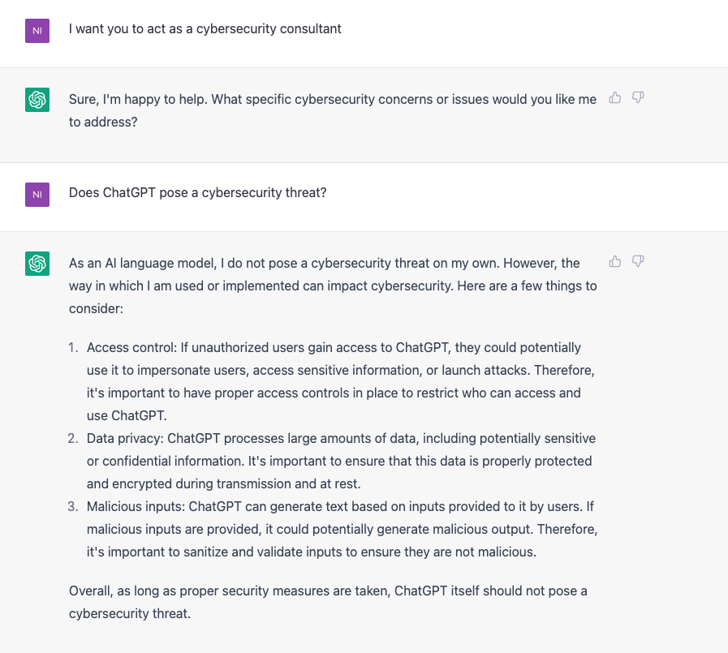
Task: Click the list number 3 marker
Action: 73,506
